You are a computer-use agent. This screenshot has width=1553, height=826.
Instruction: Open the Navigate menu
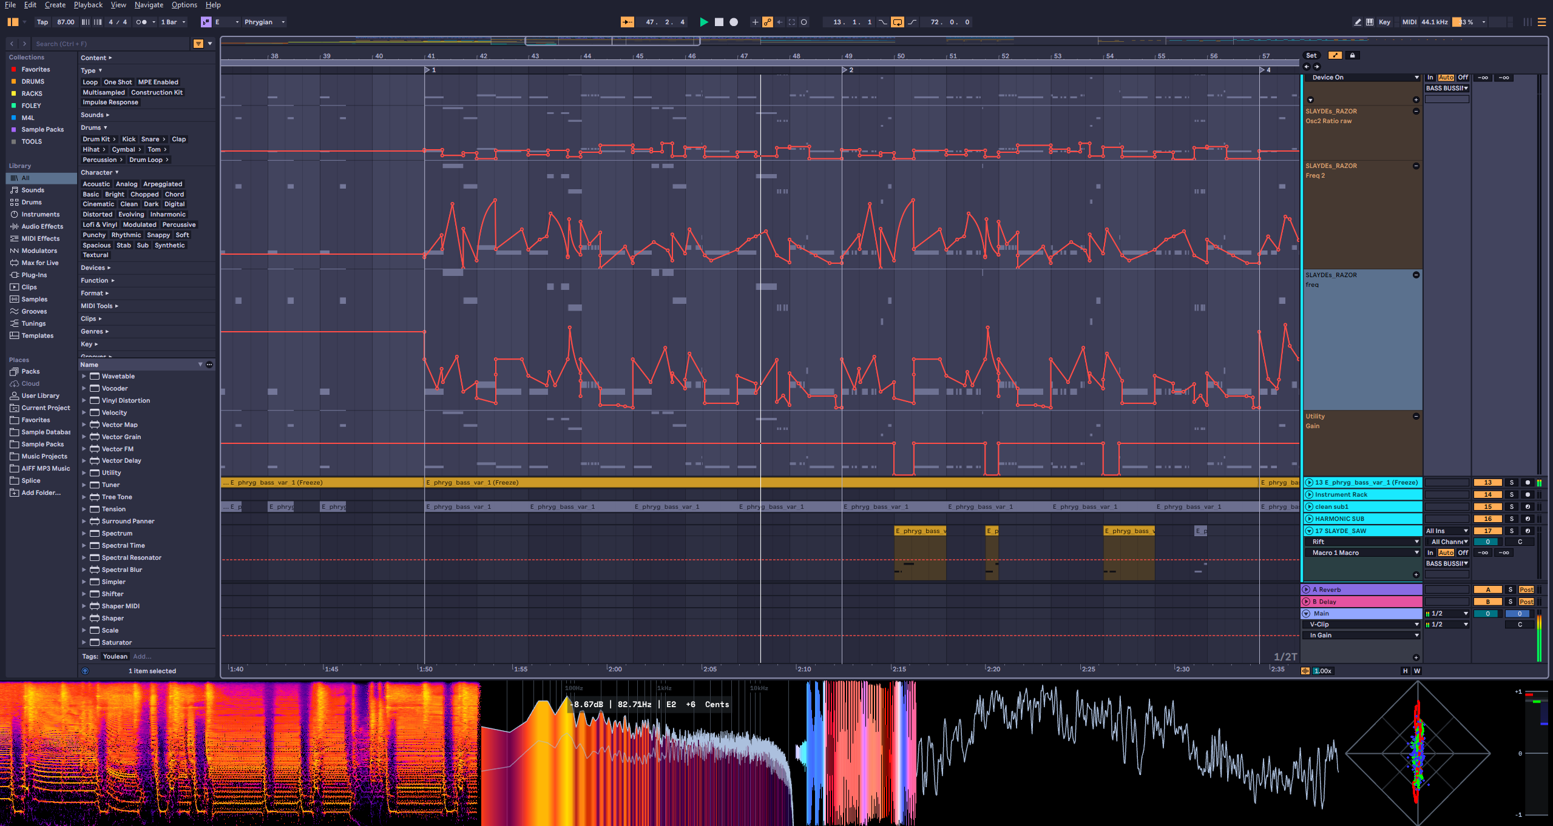click(x=149, y=5)
